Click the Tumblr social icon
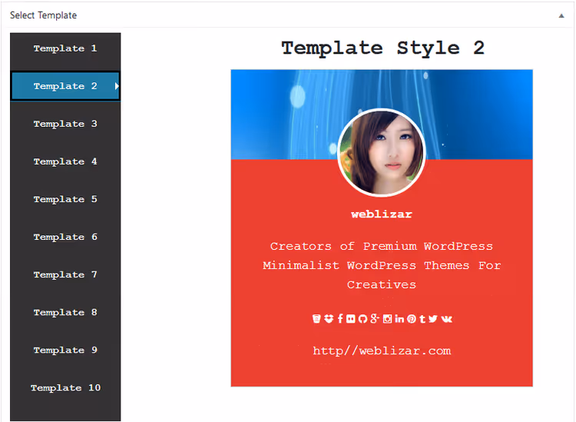This screenshot has width=576, height=422. tap(422, 319)
